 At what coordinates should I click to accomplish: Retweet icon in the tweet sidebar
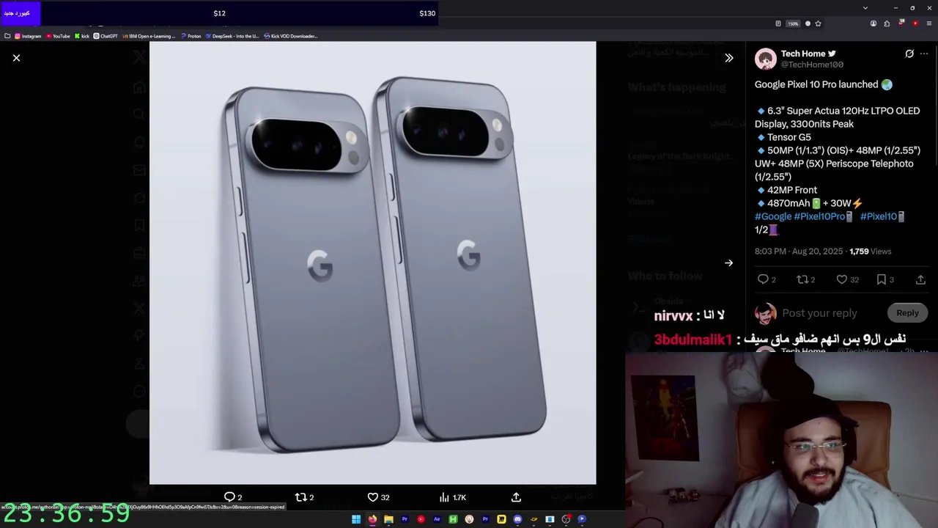click(802, 279)
